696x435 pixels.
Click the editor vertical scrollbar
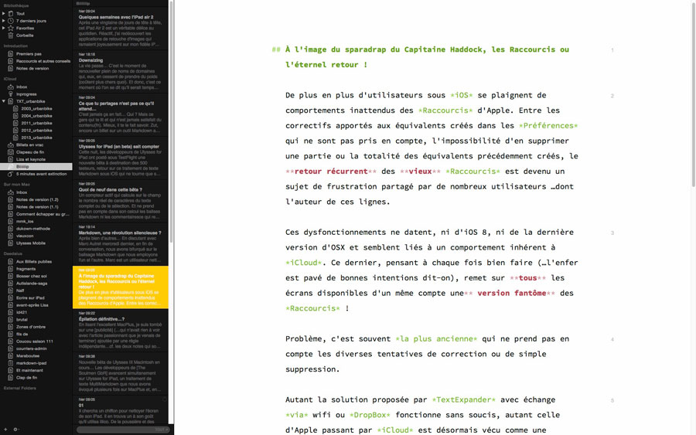pyautogui.click(x=694, y=93)
